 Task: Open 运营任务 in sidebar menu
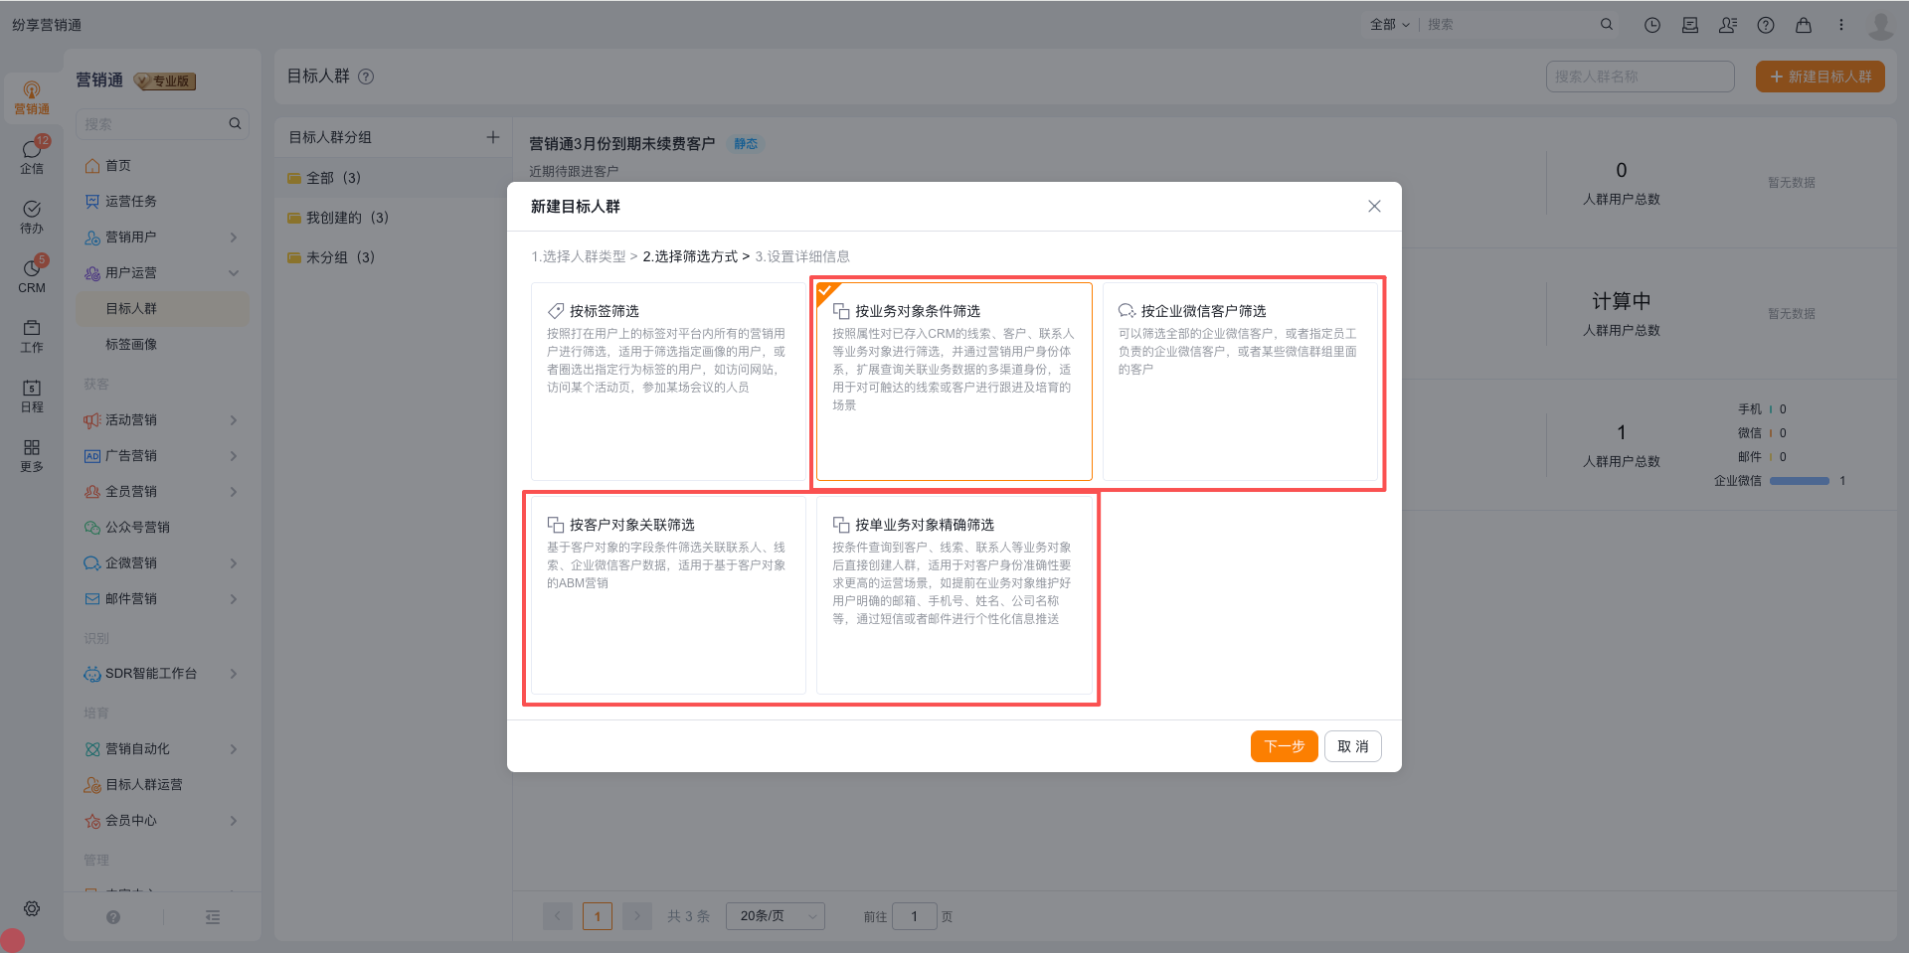(x=162, y=202)
